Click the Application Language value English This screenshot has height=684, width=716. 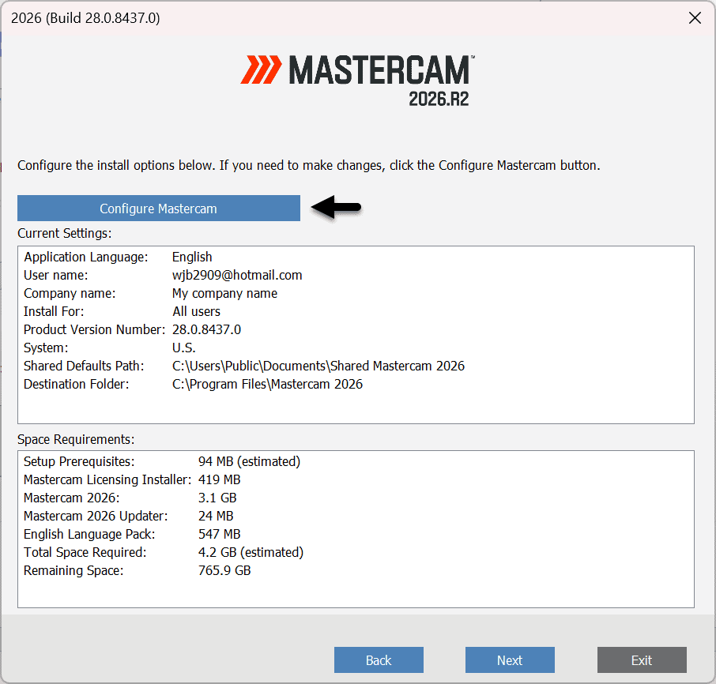tap(192, 257)
